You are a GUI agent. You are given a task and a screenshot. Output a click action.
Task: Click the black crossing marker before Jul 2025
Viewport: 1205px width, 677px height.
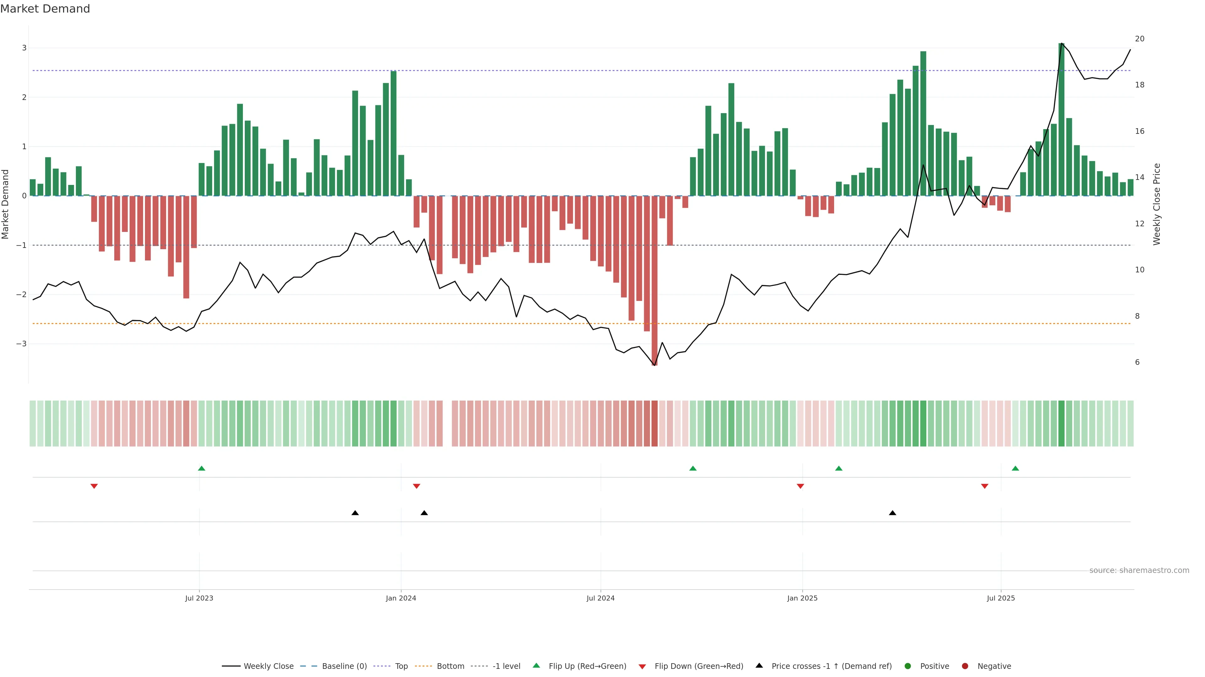(x=892, y=512)
